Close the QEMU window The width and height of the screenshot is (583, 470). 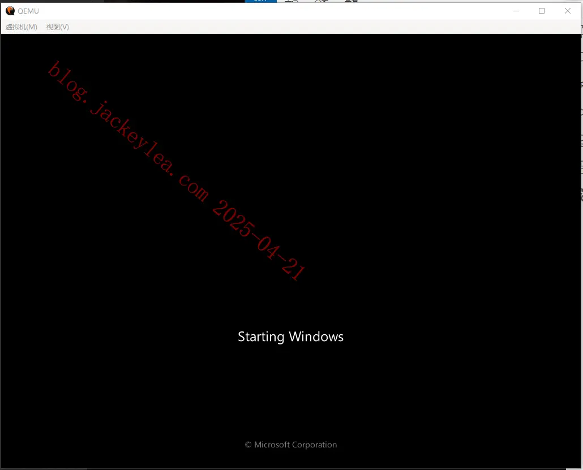(567, 11)
